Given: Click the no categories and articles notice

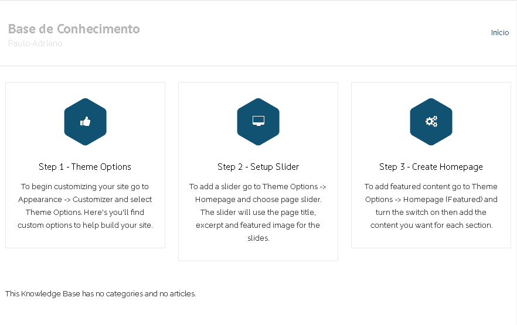Looking at the screenshot, I should (x=101, y=294).
